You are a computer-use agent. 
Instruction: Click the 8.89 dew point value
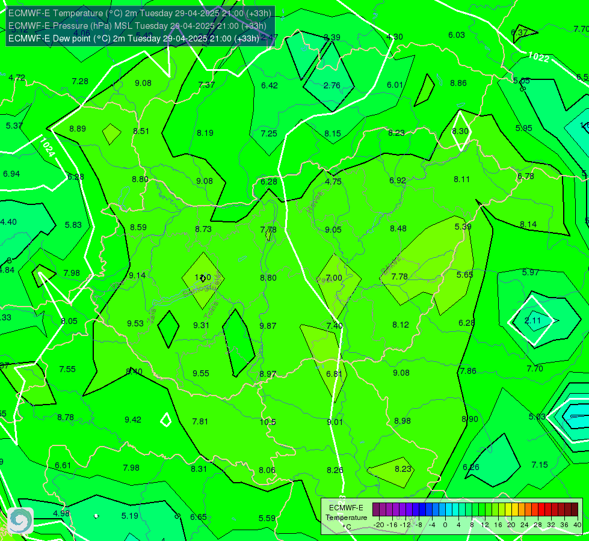coord(78,129)
